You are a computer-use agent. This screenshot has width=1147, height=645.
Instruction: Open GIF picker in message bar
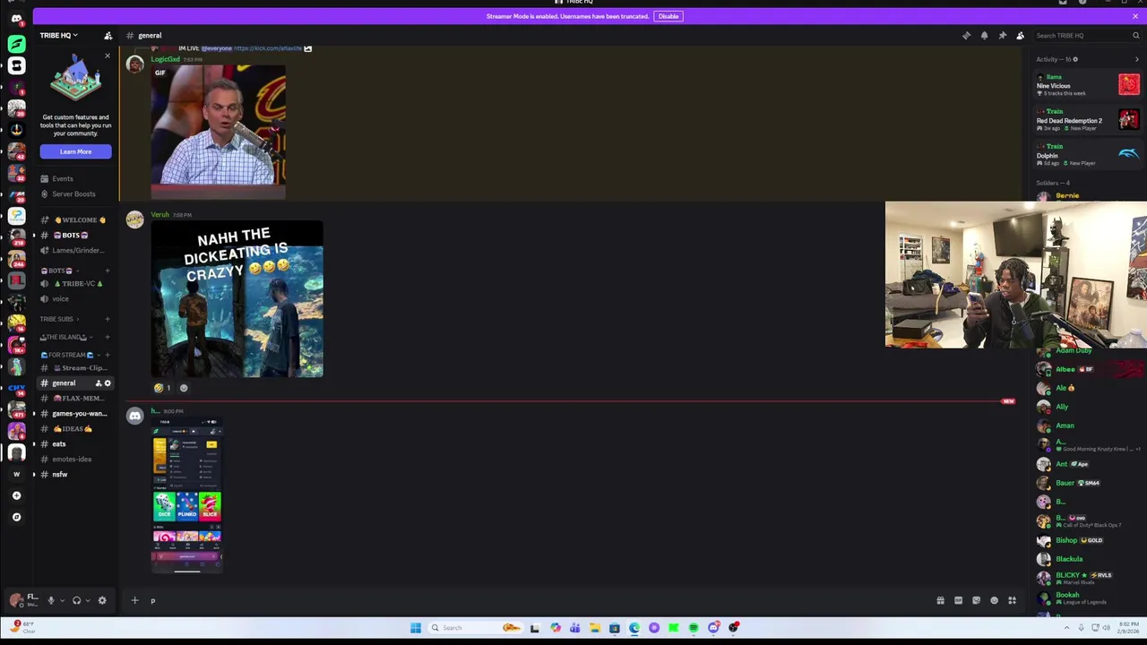tap(958, 600)
